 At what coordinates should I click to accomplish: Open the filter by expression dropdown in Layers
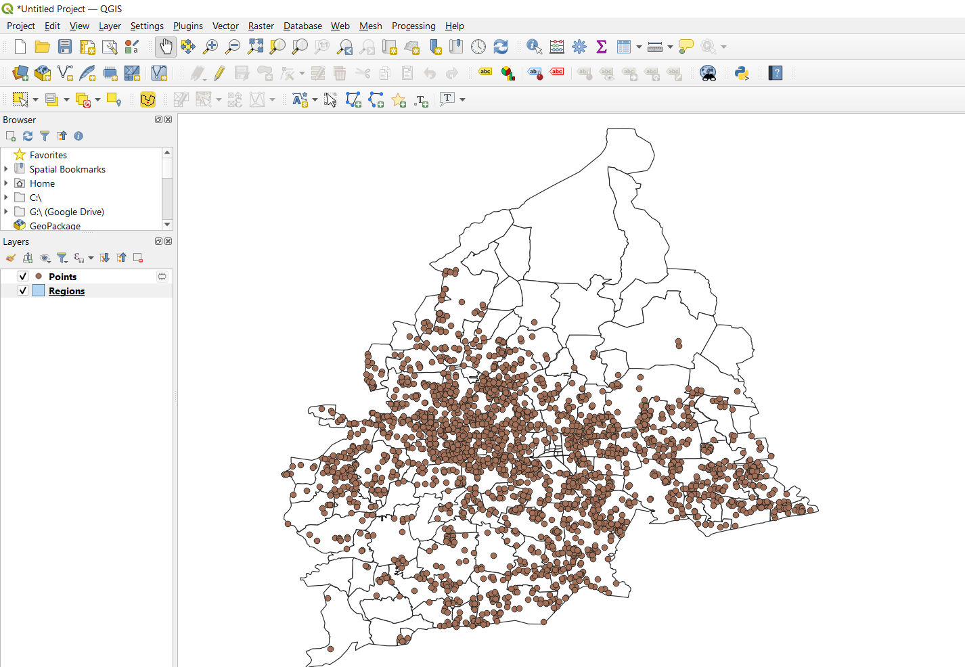(x=91, y=258)
